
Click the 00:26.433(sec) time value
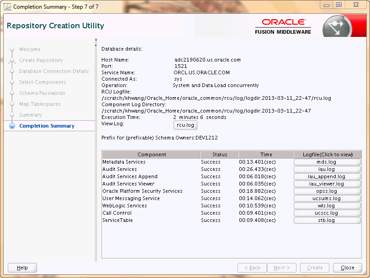[x=257, y=169]
